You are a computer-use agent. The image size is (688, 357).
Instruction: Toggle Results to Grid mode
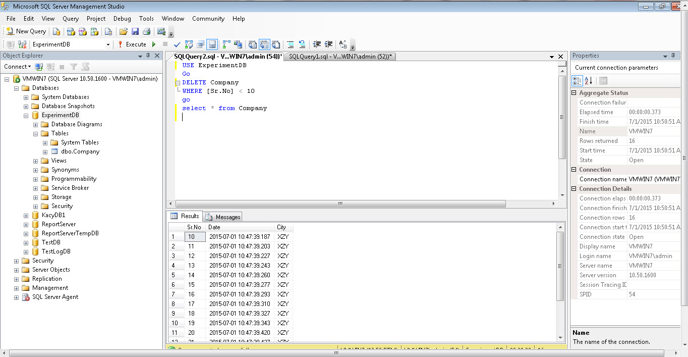264,44
